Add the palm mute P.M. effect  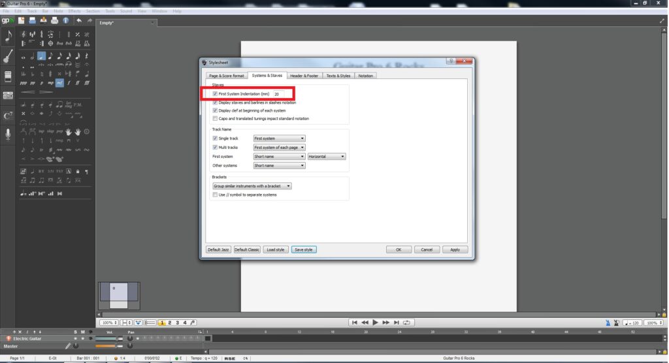click(x=78, y=104)
